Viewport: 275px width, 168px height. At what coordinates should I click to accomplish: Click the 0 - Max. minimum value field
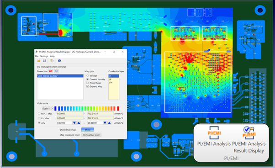coord(70,118)
